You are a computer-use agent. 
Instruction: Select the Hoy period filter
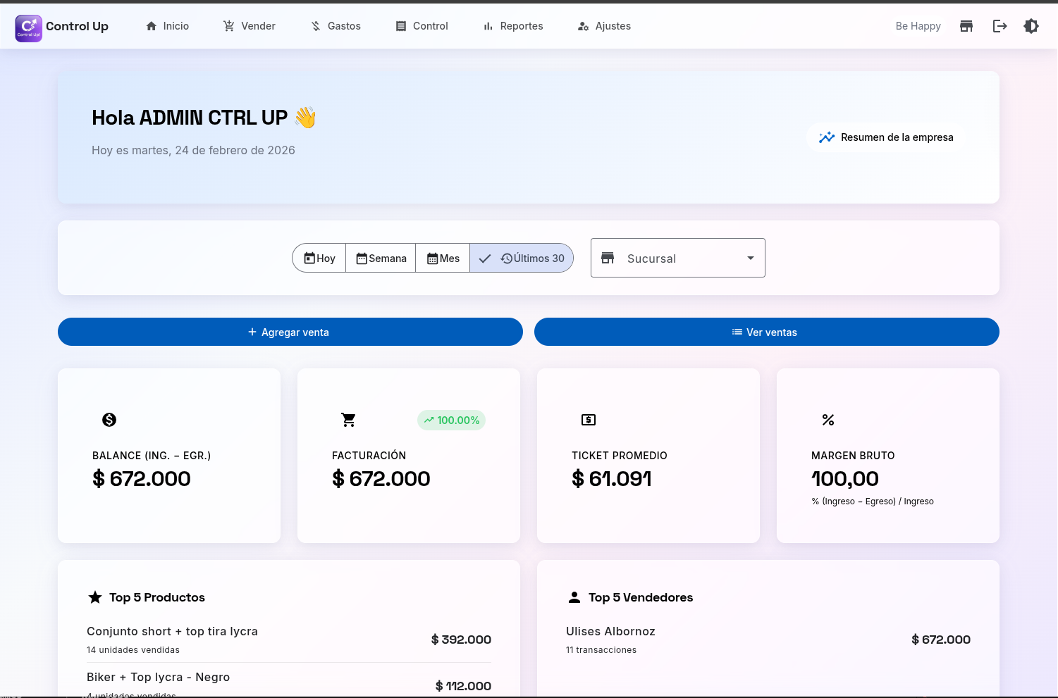[x=319, y=258]
